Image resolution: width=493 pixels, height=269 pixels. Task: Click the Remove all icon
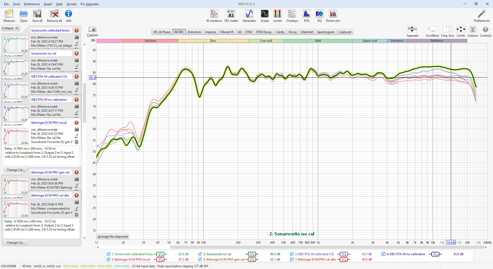coord(54,16)
